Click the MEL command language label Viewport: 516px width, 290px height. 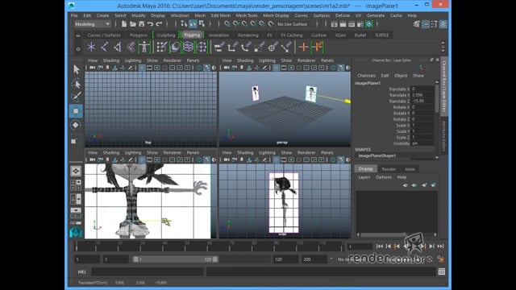[x=81, y=272]
